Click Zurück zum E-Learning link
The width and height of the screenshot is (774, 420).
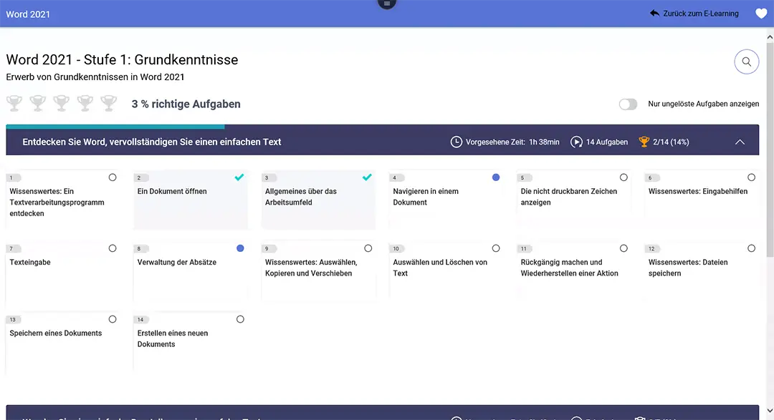(x=700, y=14)
